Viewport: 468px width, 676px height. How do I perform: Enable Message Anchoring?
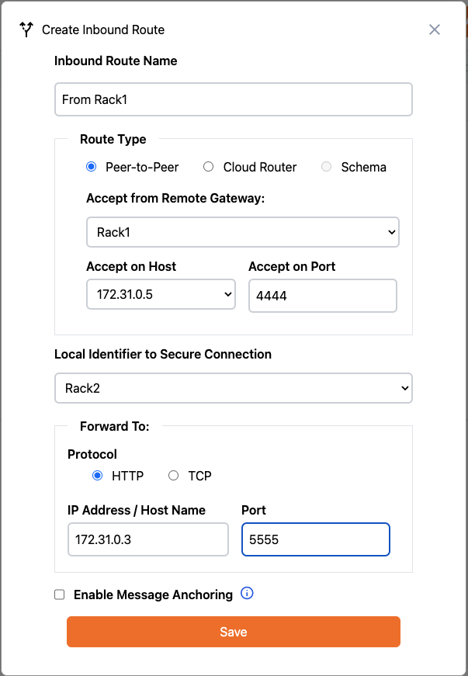pyautogui.click(x=59, y=594)
